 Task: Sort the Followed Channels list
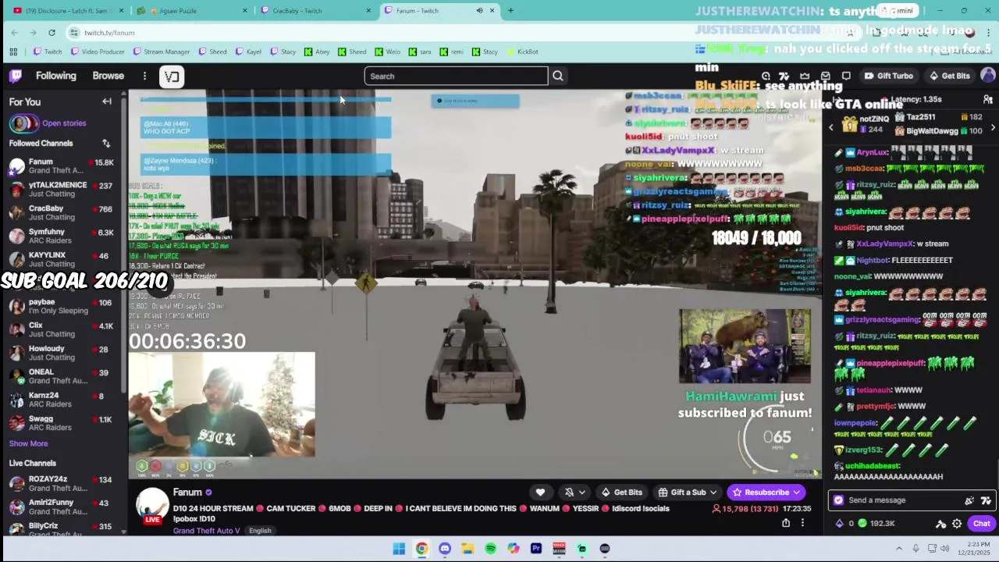[106, 144]
